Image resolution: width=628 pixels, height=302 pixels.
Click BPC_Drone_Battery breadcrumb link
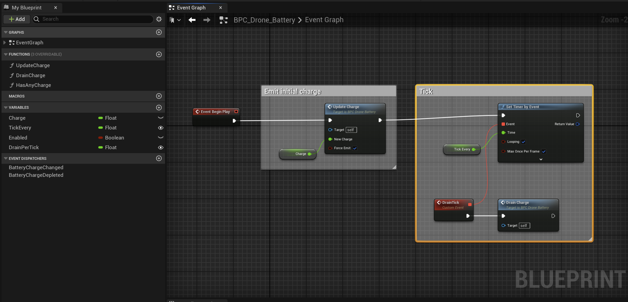tap(264, 20)
